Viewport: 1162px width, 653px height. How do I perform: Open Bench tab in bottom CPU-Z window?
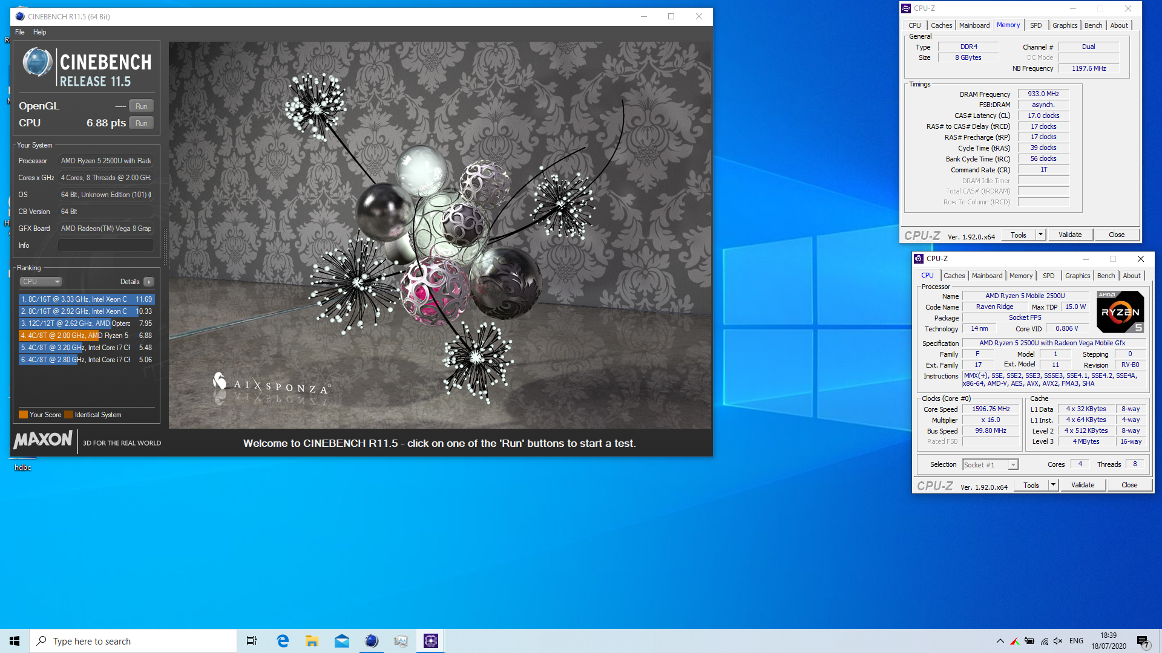point(1106,276)
